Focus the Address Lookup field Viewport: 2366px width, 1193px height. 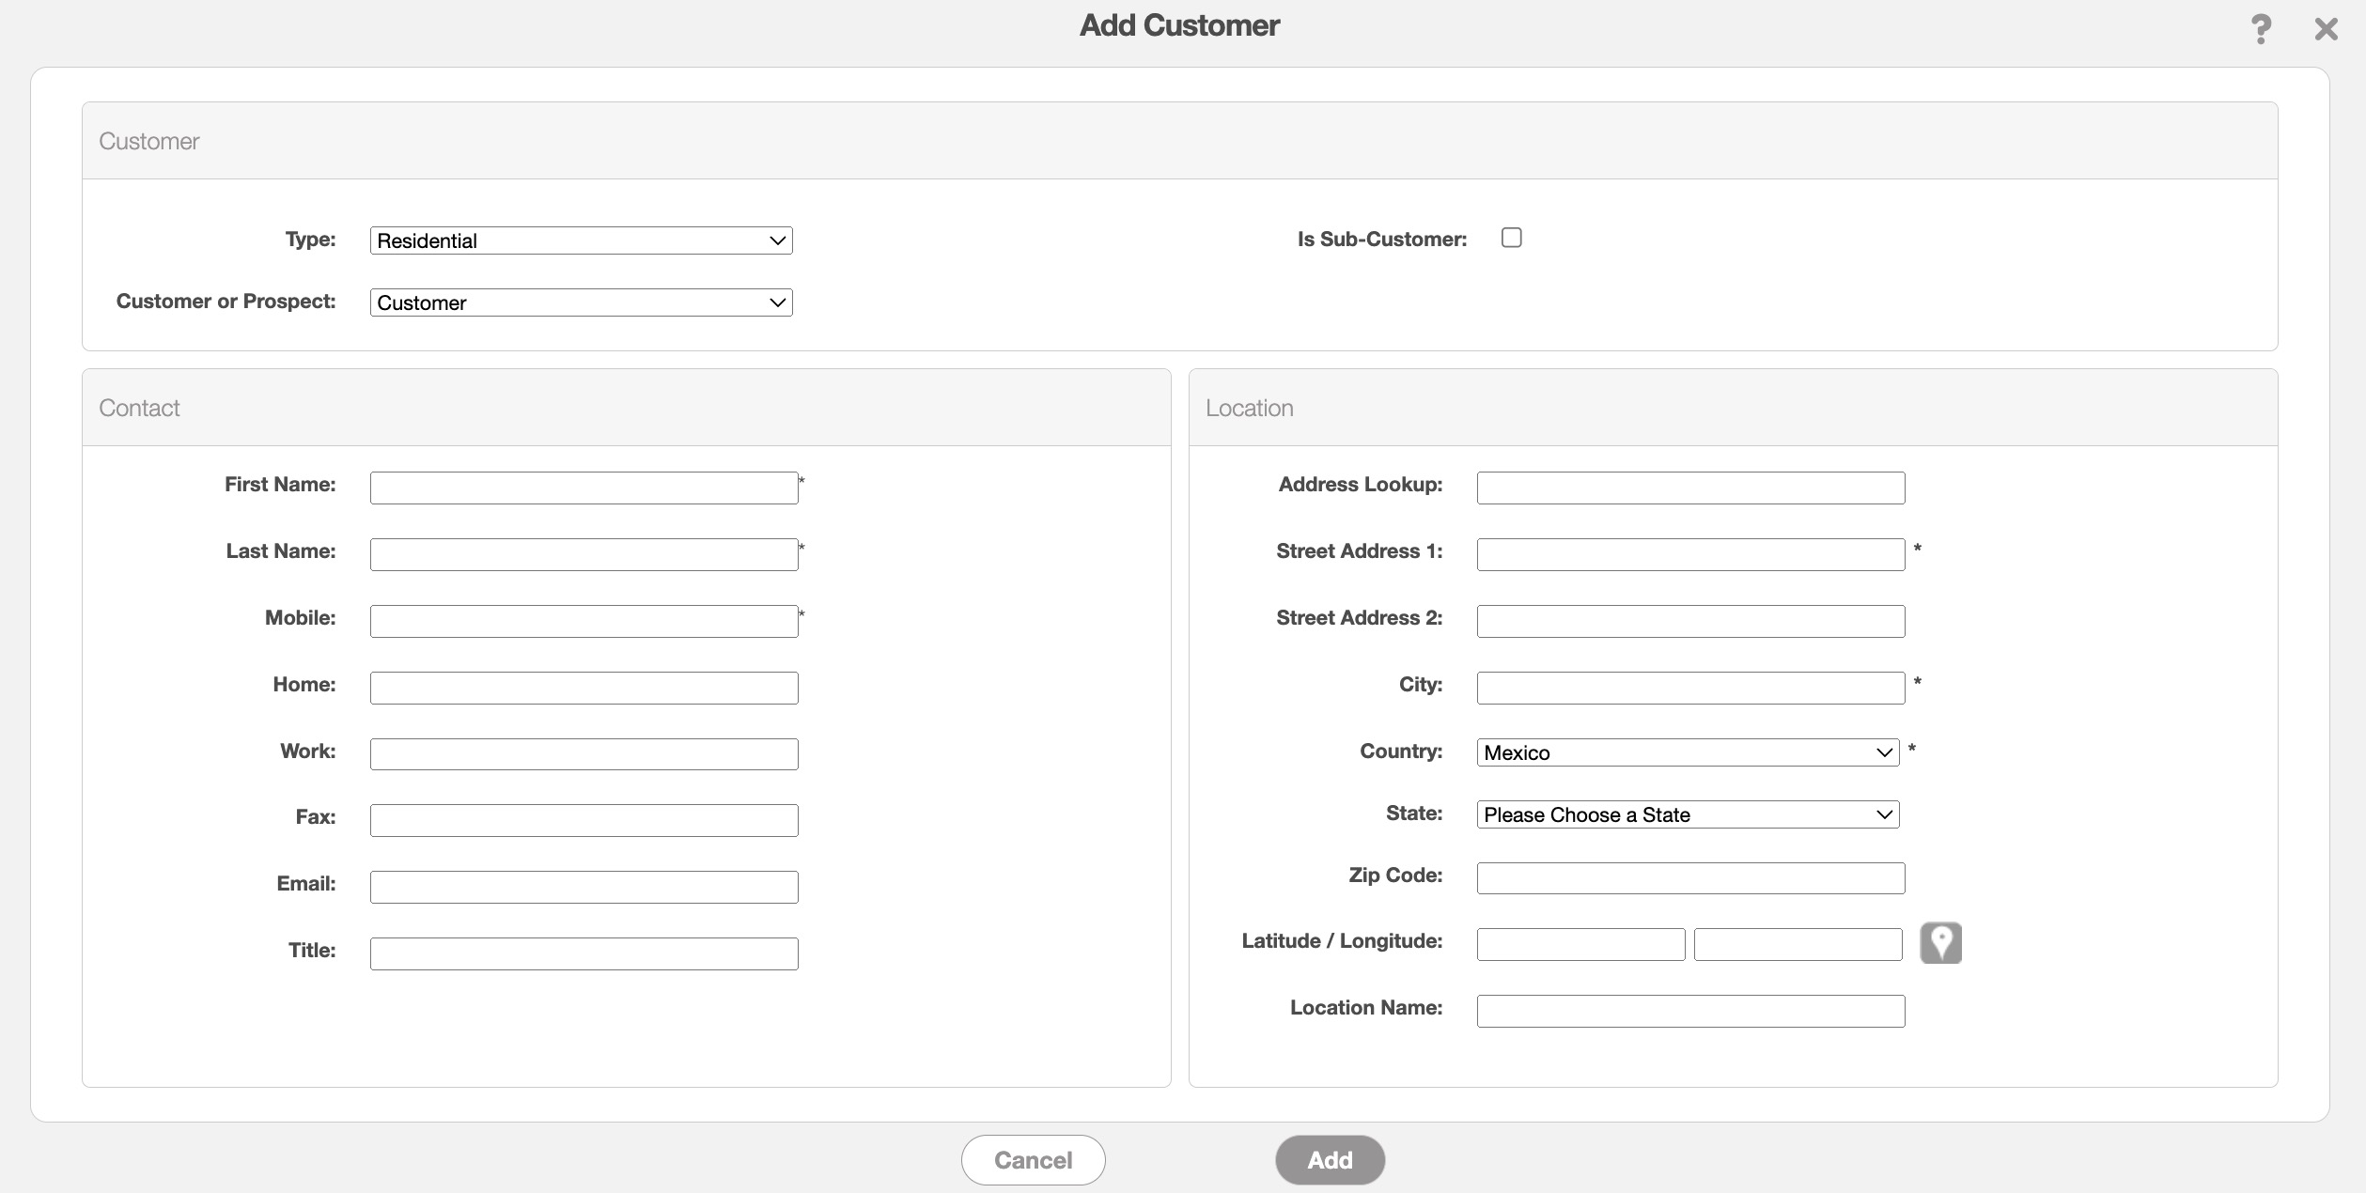pyautogui.click(x=1690, y=488)
